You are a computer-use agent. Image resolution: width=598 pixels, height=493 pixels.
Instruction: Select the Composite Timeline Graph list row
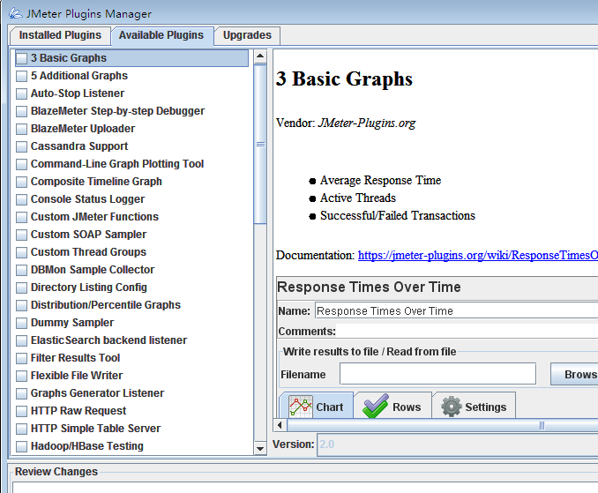click(132, 182)
